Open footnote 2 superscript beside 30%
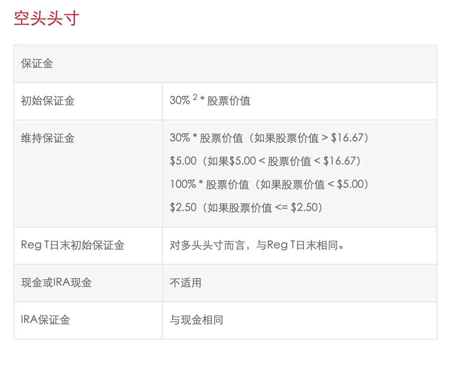Viewport: 454px width, 366px height. 195,98
